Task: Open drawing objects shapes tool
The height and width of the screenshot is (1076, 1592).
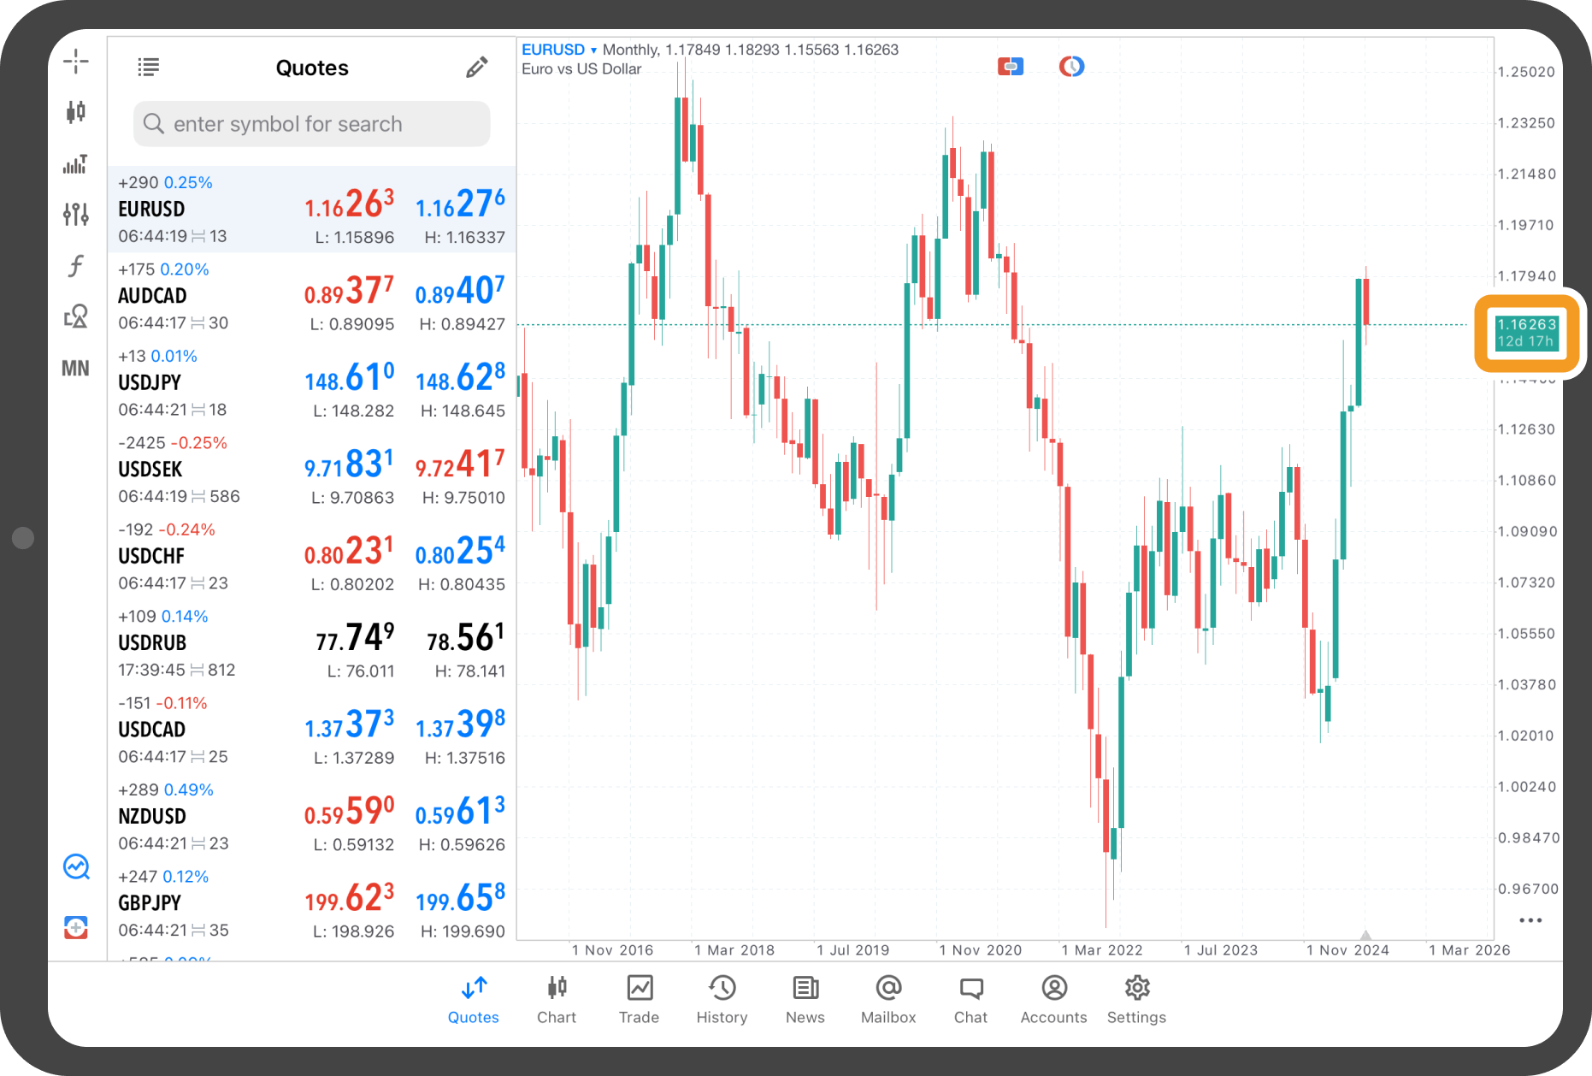Action: [76, 316]
